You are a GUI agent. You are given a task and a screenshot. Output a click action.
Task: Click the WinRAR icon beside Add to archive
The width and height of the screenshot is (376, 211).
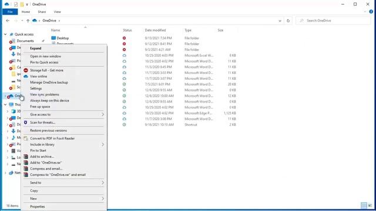click(x=26, y=156)
